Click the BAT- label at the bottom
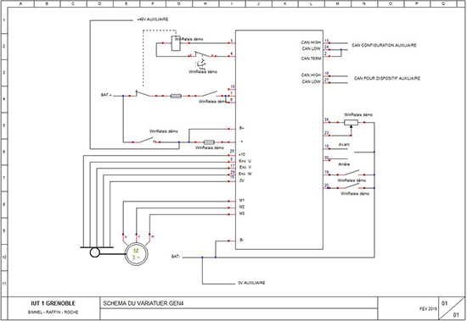 (176, 256)
